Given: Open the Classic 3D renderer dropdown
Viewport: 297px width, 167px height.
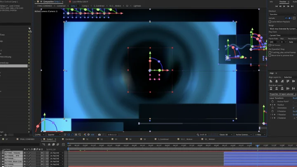Looking at the screenshot, I should click(225, 134).
